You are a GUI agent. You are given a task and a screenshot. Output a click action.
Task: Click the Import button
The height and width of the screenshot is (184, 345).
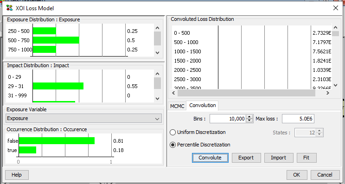point(279,158)
